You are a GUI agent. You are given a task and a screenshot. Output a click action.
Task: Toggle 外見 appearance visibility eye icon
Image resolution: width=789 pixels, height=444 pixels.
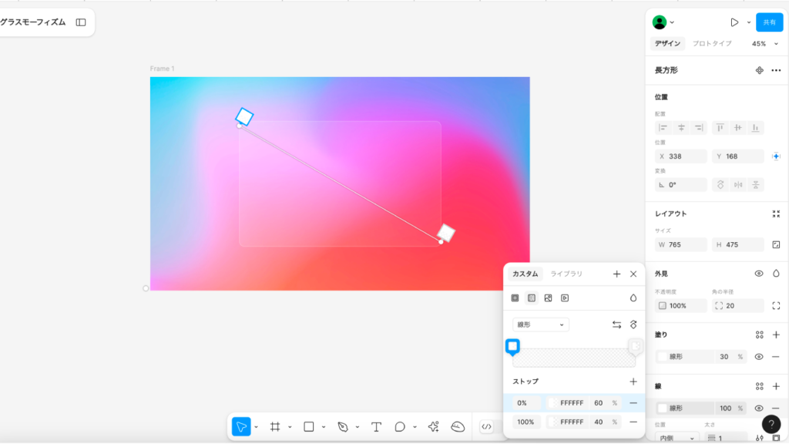[759, 274]
